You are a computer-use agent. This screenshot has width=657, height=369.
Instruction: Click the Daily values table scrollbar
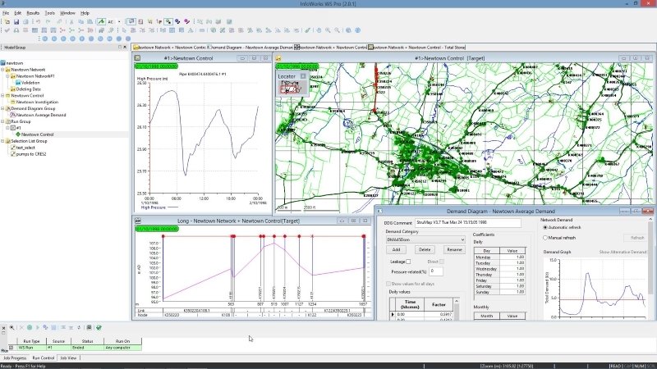tap(457, 309)
